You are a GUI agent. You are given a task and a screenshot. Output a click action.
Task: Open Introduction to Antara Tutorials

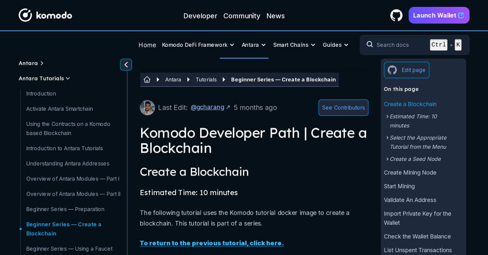tap(64, 148)
